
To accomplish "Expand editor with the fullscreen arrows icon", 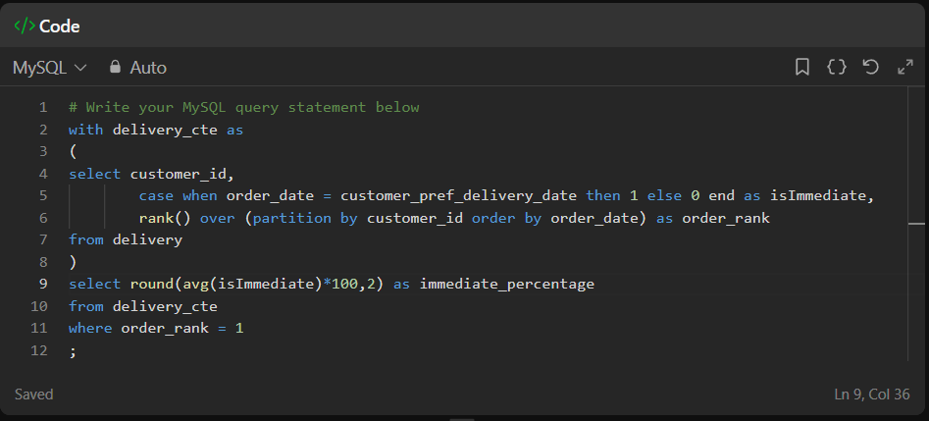I will (905, 67).
